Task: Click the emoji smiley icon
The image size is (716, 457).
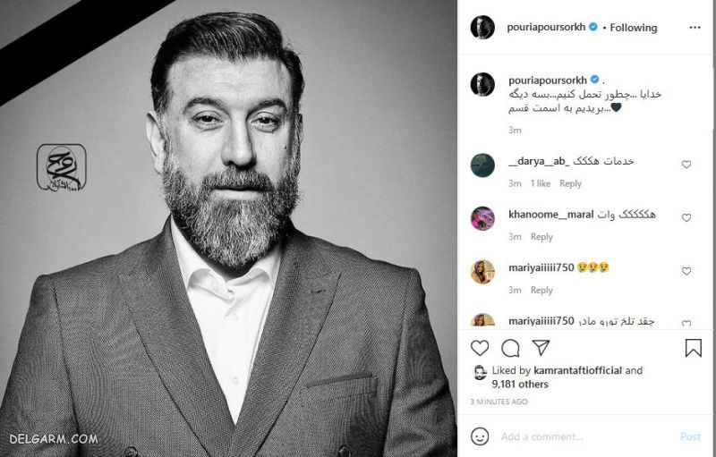Action: (481, 436)
